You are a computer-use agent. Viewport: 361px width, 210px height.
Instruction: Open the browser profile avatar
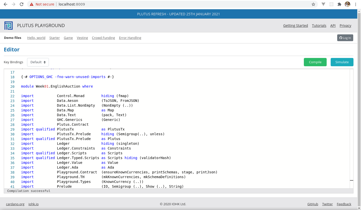tap(347, 4)
